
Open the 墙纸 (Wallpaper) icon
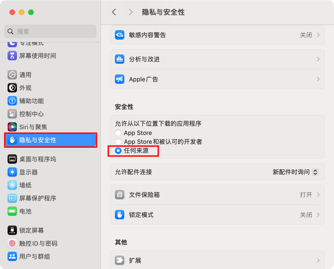click(x=12, y=185)
